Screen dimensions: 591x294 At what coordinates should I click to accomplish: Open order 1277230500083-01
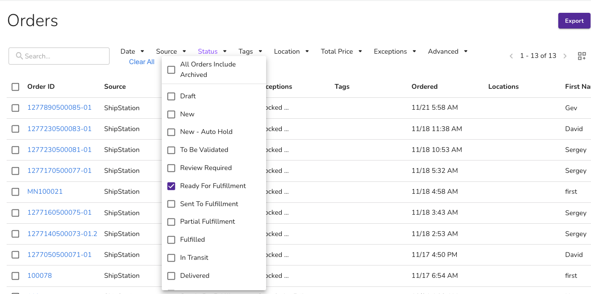[x=59, y=129]
